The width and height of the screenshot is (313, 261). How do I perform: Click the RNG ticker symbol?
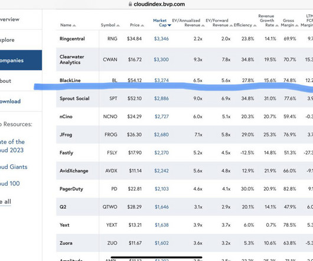[112, 39]
